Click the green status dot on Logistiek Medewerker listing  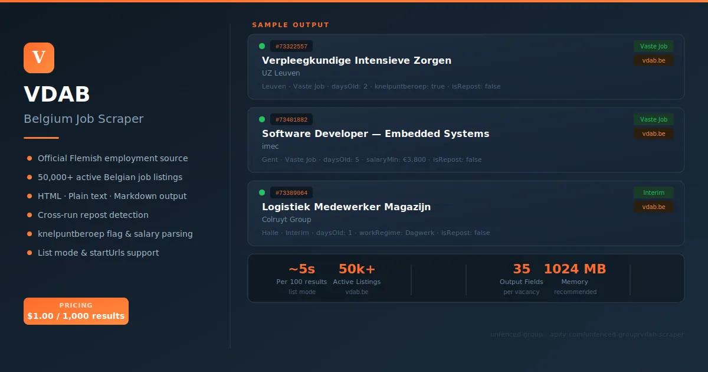coord(261,191)
